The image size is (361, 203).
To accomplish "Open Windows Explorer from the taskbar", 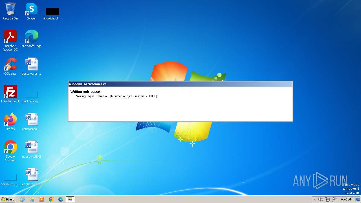I will pos(32,199).
